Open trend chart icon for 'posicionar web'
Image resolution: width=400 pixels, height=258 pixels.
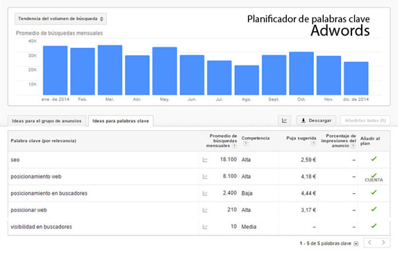(x=205, y=210)
